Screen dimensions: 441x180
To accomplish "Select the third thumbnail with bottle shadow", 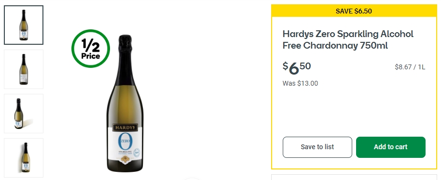I will pos(24,114).
